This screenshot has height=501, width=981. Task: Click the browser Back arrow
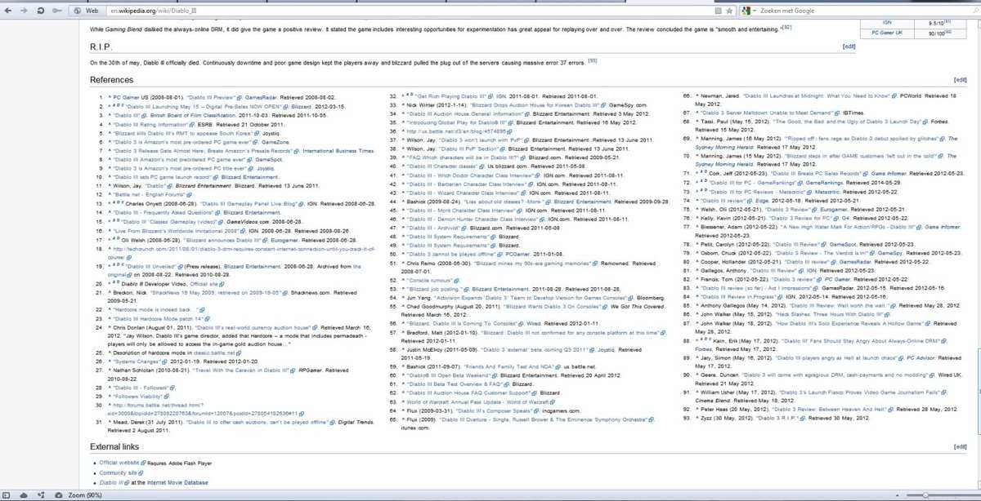click(8, 11)
